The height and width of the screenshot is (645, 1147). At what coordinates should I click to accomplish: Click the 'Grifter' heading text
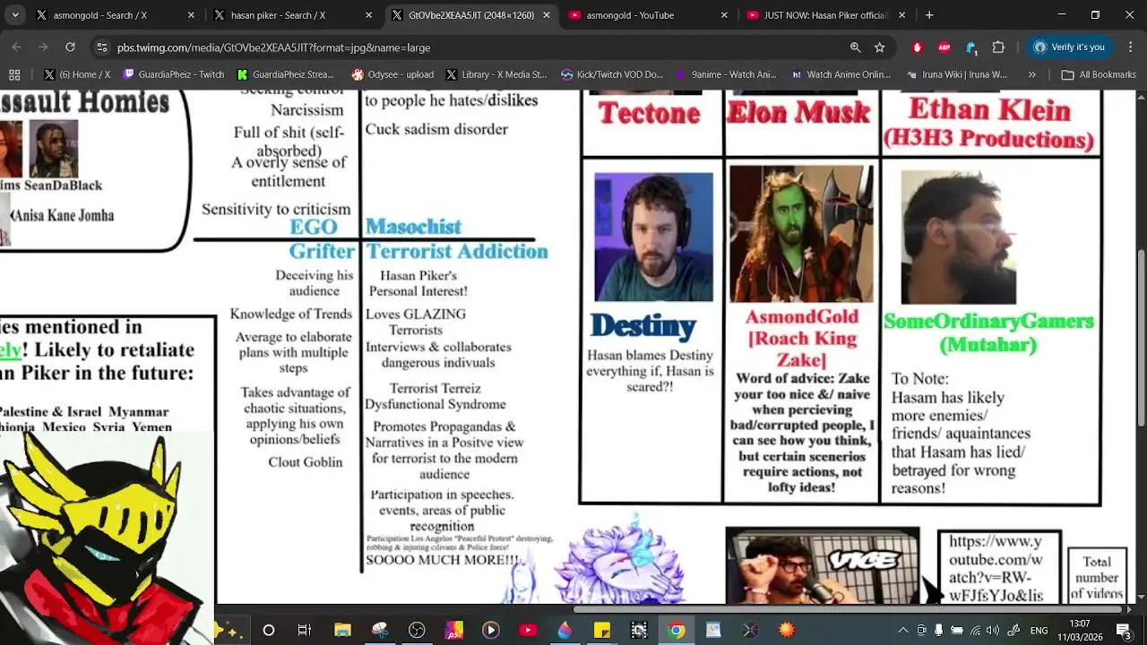(x=322, y=251)
